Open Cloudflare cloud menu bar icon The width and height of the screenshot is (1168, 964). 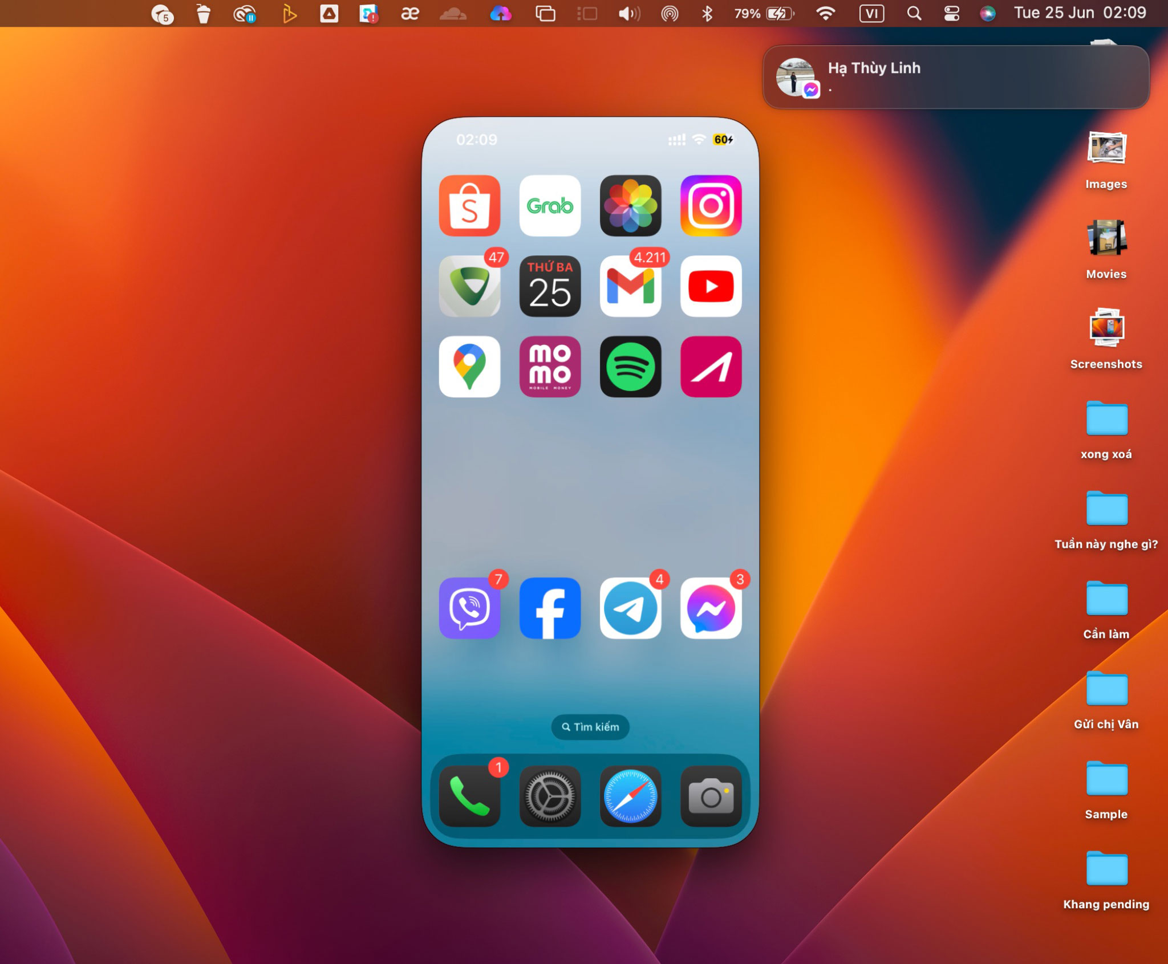click(453, 13)
